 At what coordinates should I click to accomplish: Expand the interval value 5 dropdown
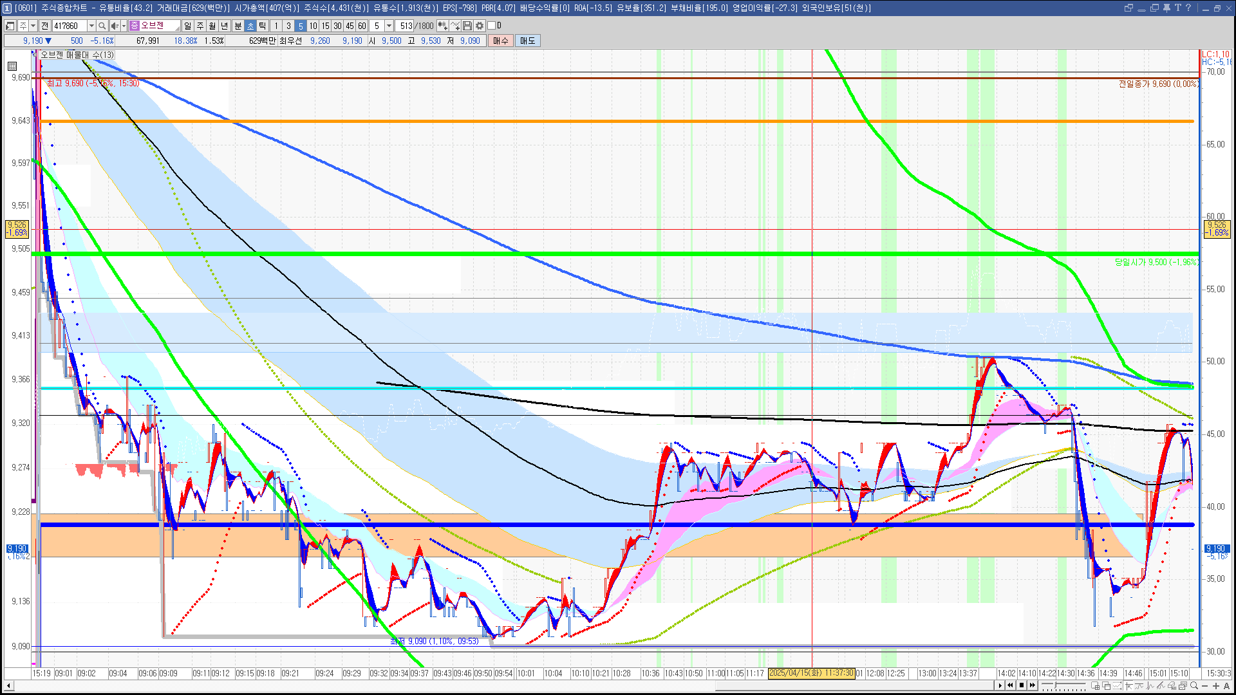pos(389,26)
